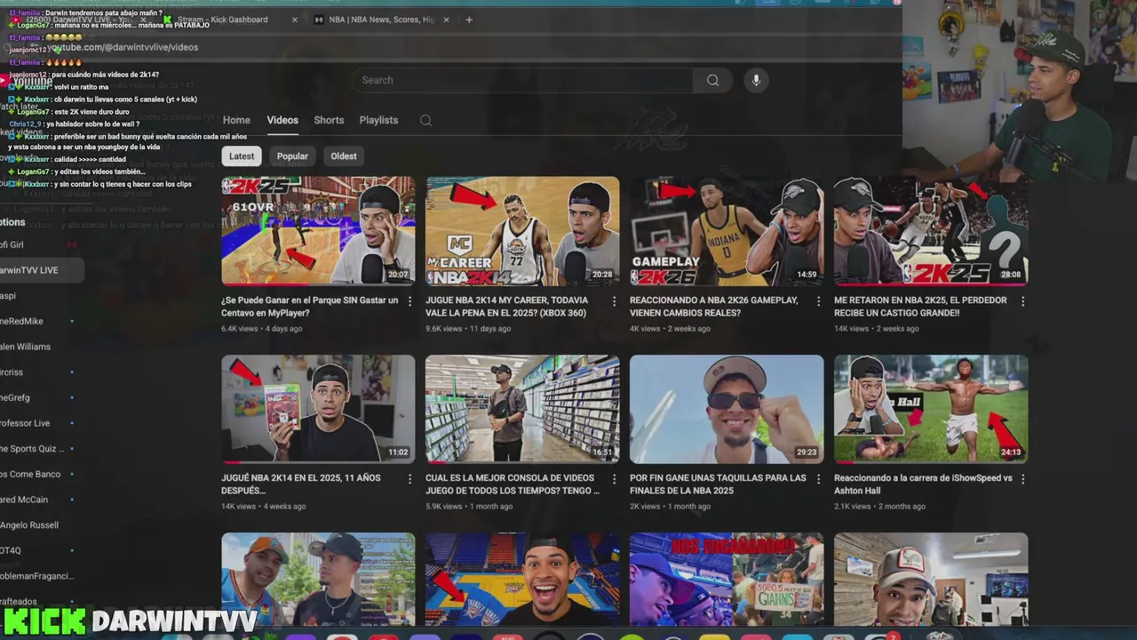Screen dimensions: 1137x640
Task: Click '6.4K views • 4 days ago' text
Action: tap(262, 329)
